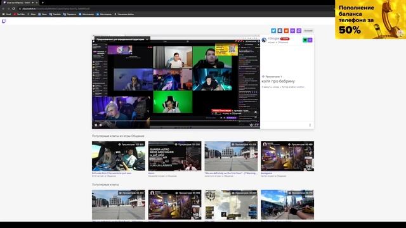Open the three-dot clip options menu
This screenshot has width=406, height=228.
[310, 125]
